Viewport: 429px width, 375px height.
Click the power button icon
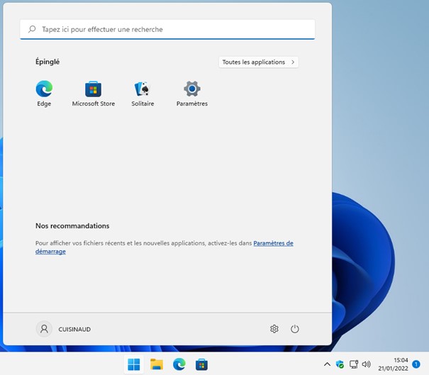coord(295,329)
